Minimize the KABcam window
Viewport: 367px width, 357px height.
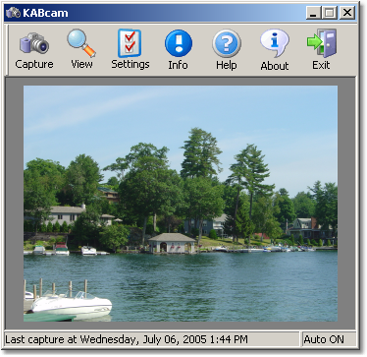pyautogui.click(x=313, y=13)
